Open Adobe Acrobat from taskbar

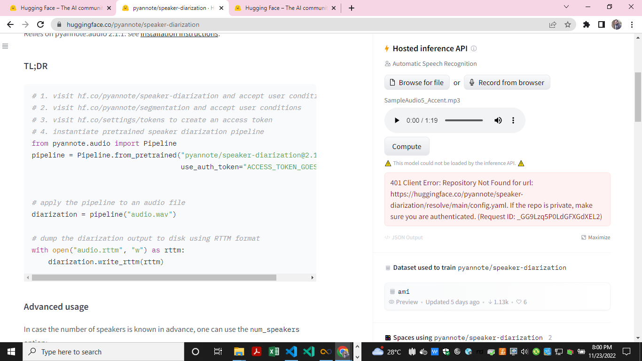click(x=257, y=352)
